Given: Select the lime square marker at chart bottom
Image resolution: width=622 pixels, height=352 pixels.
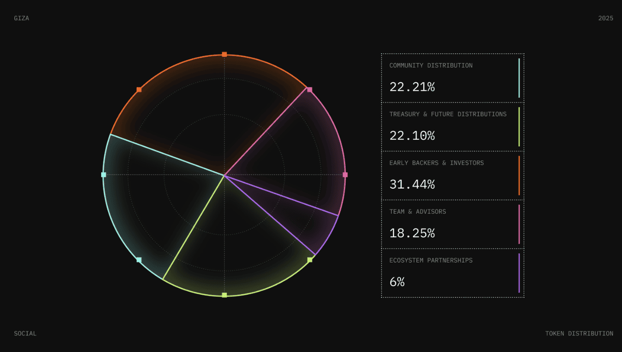Looking at the screenshot, I should [x=225, y=295].
